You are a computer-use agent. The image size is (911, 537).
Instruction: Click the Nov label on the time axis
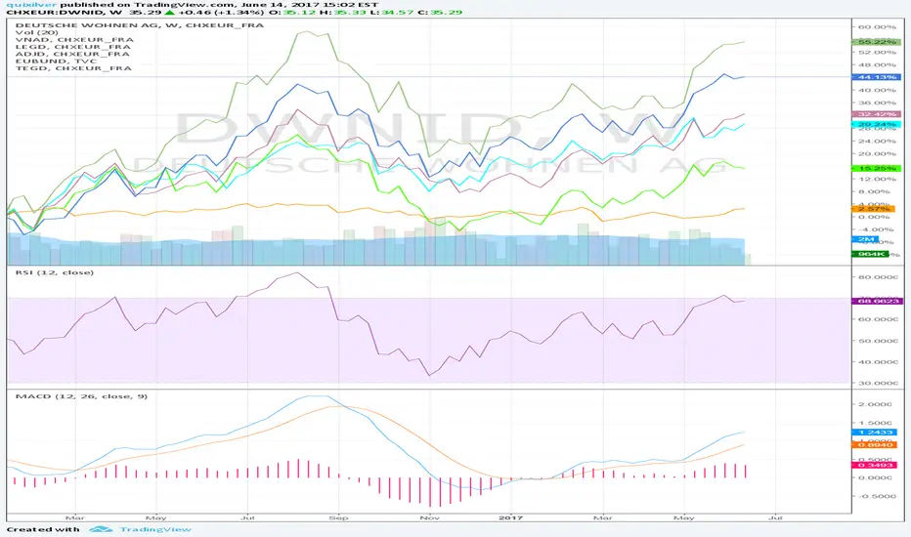coord(430,517)
